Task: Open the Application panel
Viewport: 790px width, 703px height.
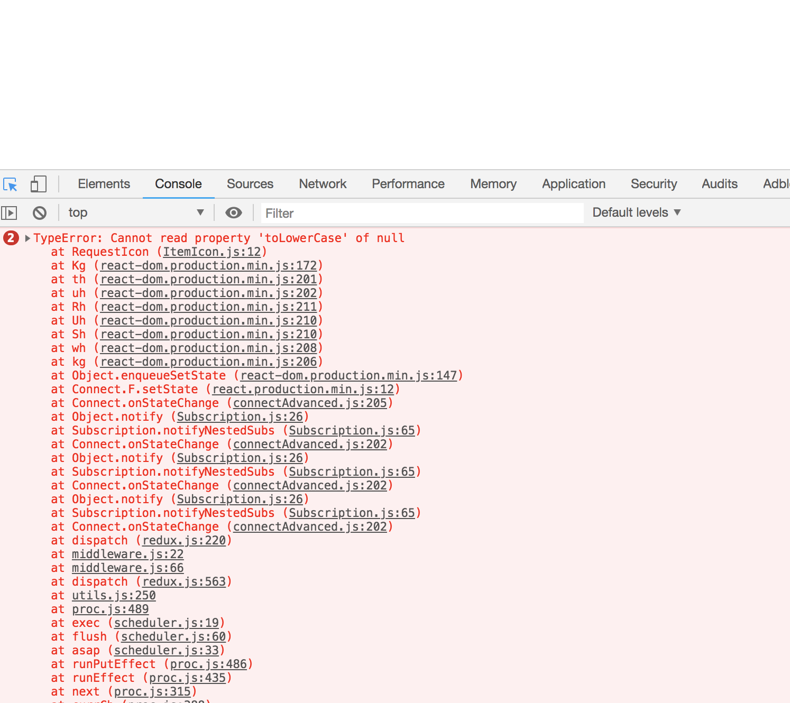Action: pyautogui.click(x=574, y=184)
